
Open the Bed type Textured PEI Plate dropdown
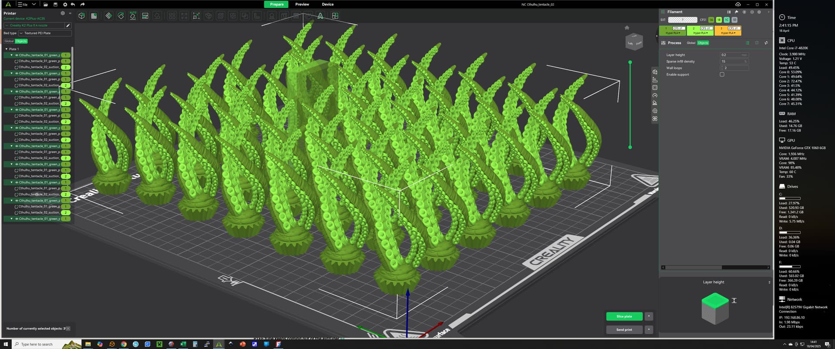[x=45, y=33]
